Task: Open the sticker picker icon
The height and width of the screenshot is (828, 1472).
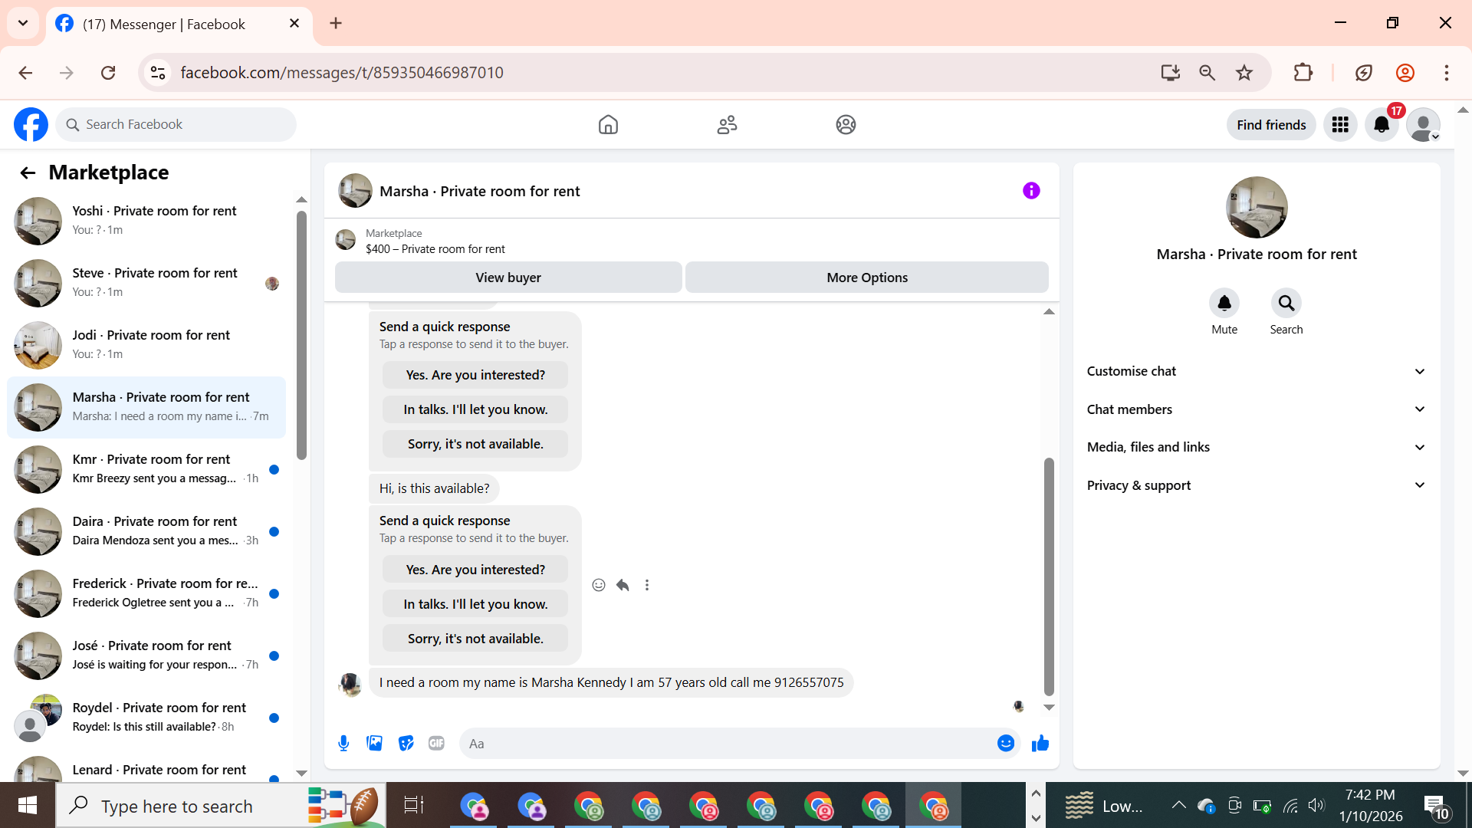Action: click(x=406, y=743)
